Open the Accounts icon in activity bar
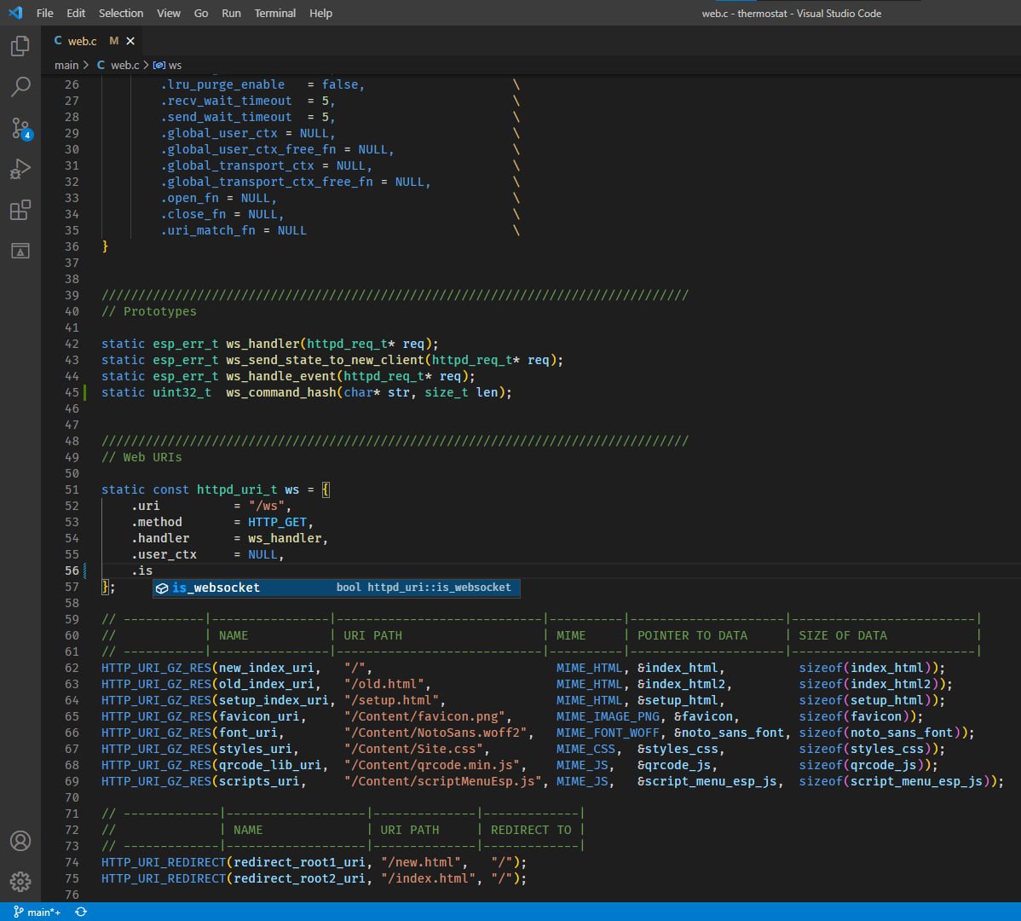1021x921 pixels. coord(20,840)
